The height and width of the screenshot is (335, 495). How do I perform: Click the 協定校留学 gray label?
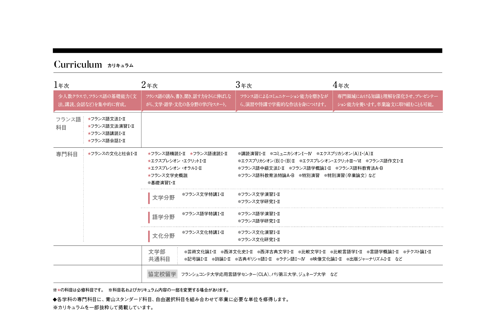click(162, 274)
